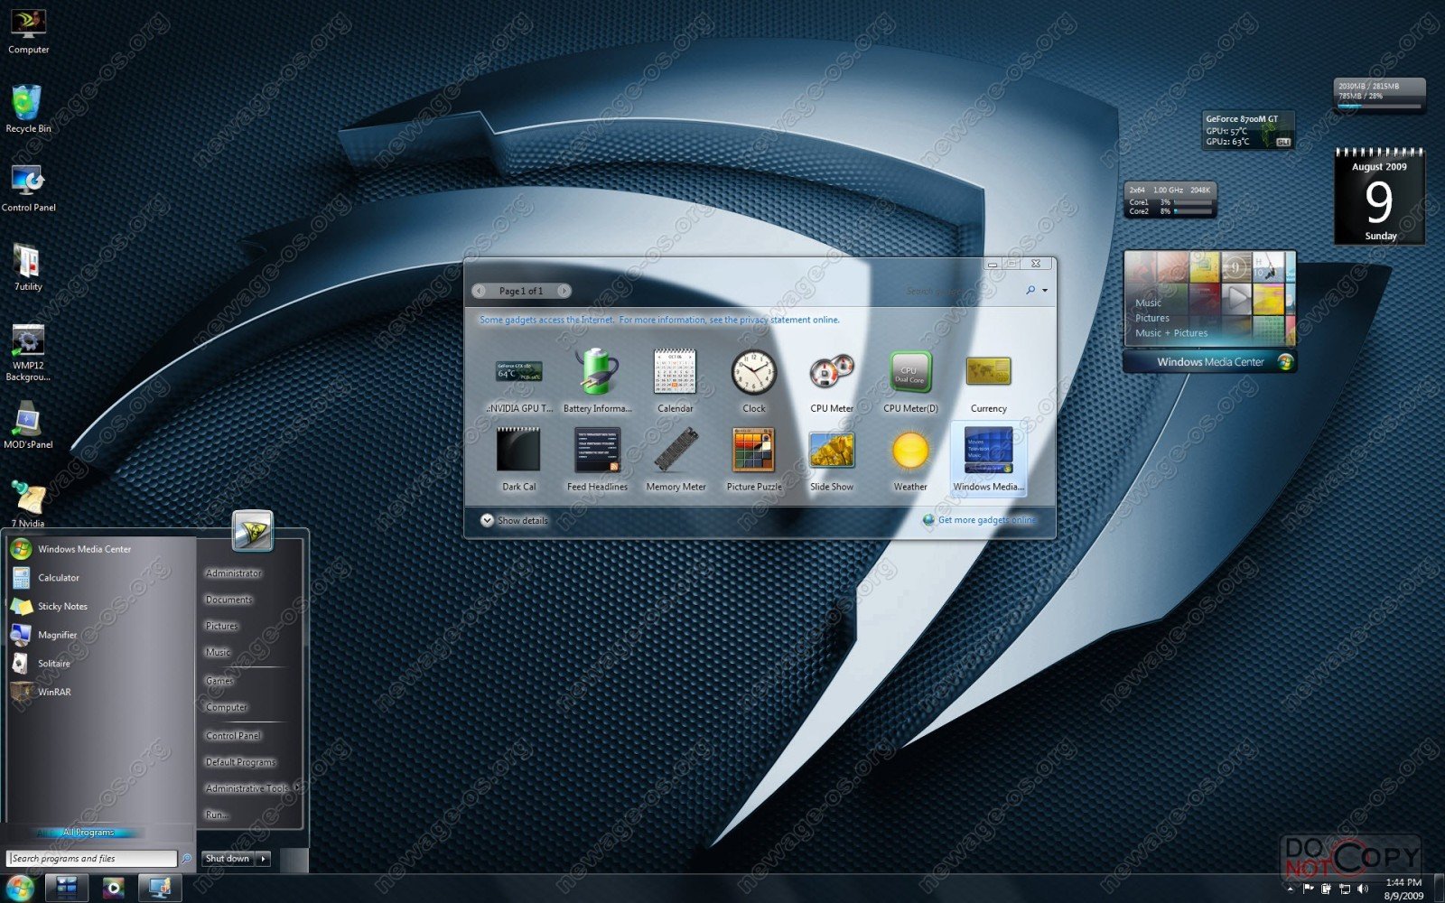Image resolution: width=1445 pixels, height=903 pixels.
Task: Expand All Programs in the Start menu
Action: pyautogui.click(x=89, y=833)
